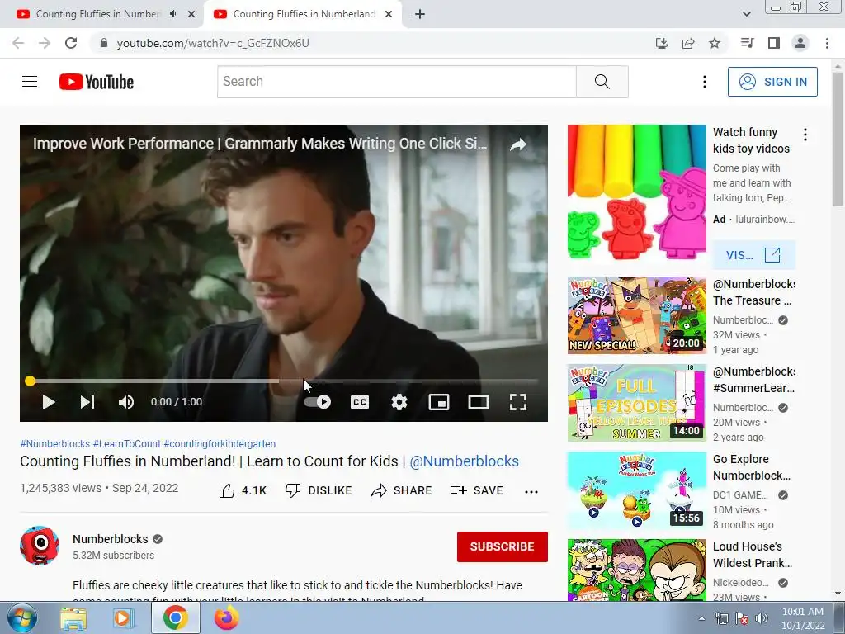Image resolution: width=845 pixels, height=634 pixels.
Task: Close the first browser tab
Action: tap(191, 15)
